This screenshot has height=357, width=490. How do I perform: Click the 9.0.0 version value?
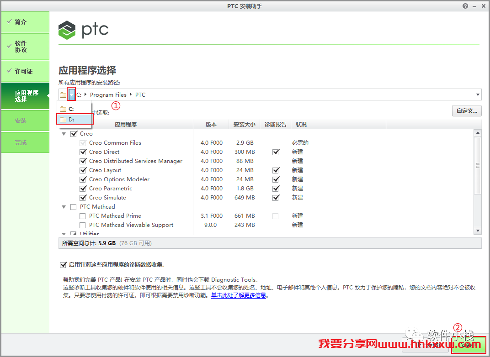coord(210,225)
